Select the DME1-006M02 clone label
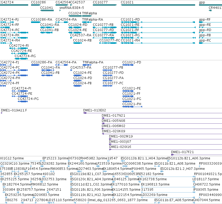222x204 pixels. [113, 126]
